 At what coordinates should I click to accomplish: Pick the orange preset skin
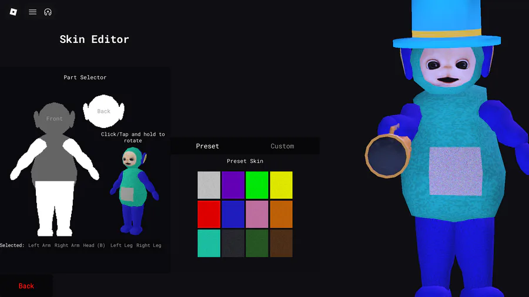[281, 214]
